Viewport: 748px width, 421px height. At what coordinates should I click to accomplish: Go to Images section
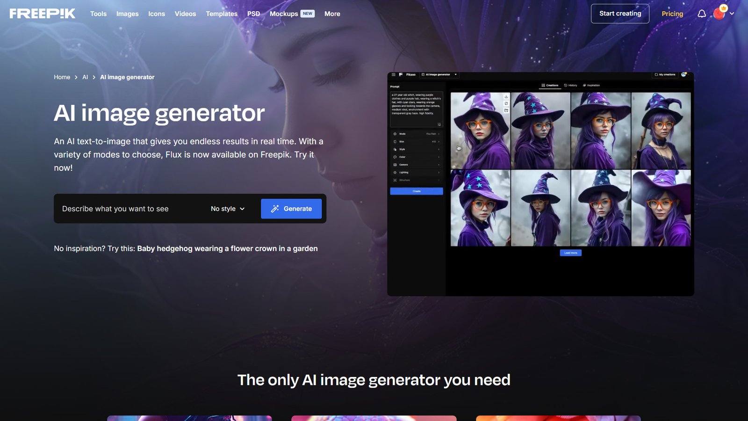pyautogui.click(x=127, y=14)
